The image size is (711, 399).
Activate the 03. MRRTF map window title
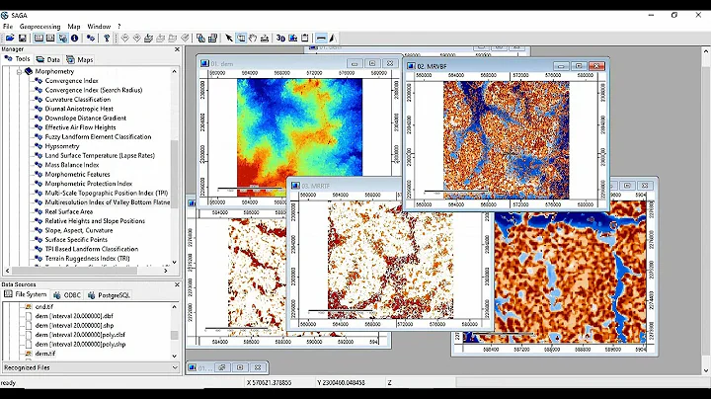click(x=316, y=186)
